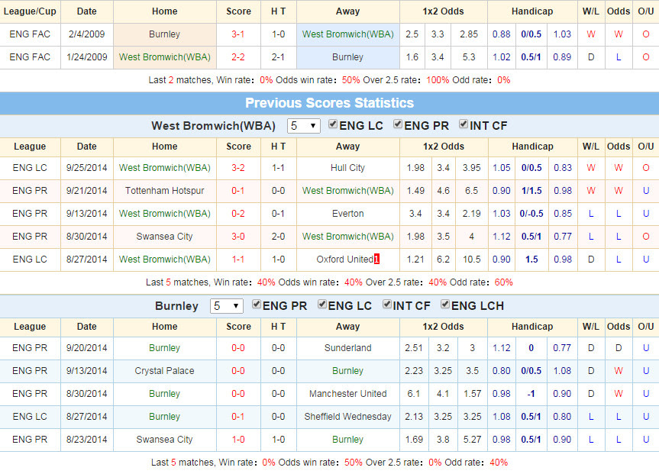Click 0-0 score at Crystal Palace

pos(238,371)
